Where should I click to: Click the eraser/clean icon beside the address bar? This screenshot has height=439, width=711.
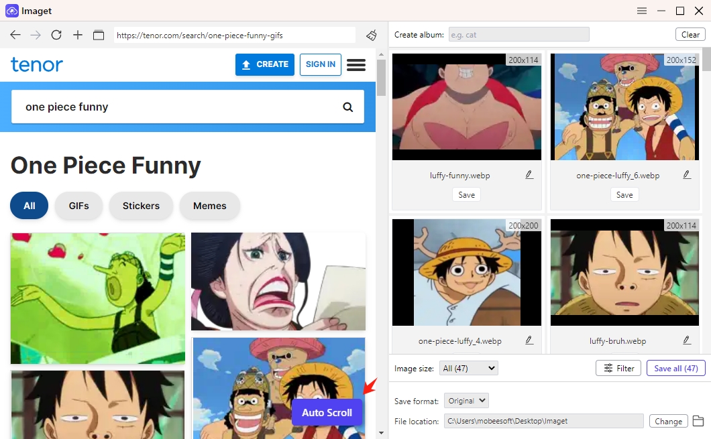tap(372, 35)
